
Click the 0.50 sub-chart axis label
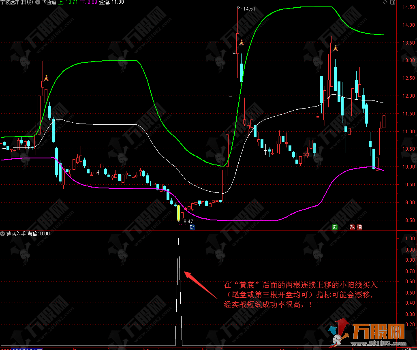(410, 292)
